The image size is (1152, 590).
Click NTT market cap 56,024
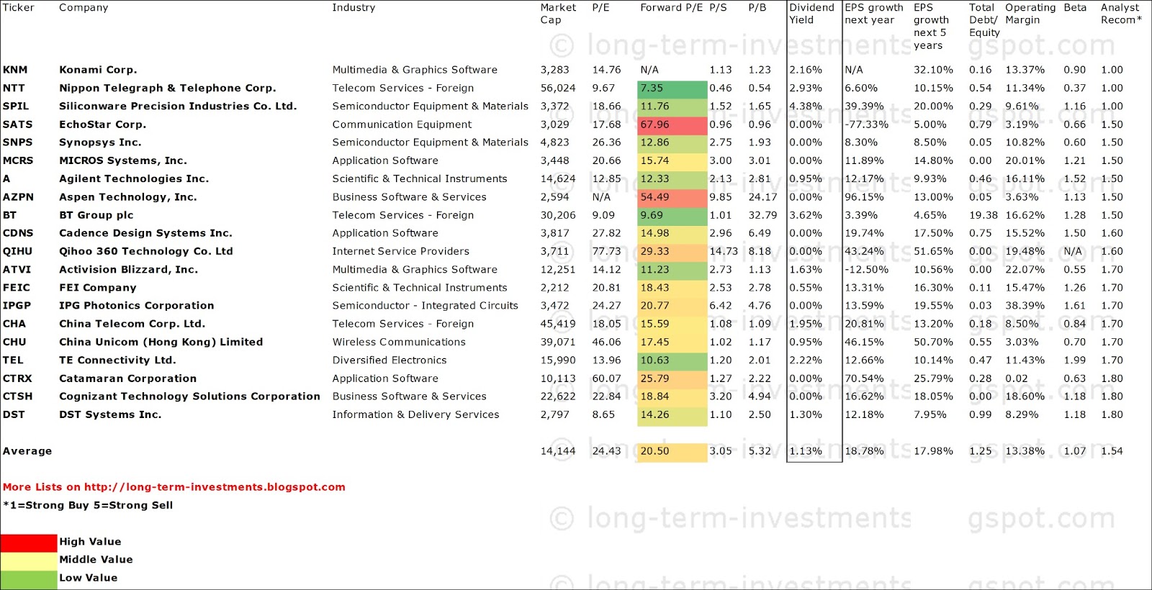pos(558,88)
